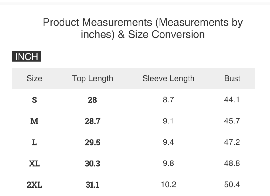Viewport: 270px width, 196px height.
Task: Click the 50.4 bust value
Action: click(x=232, y=184)
